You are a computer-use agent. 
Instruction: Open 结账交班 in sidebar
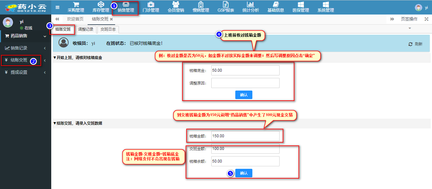[x=19, y=60]
